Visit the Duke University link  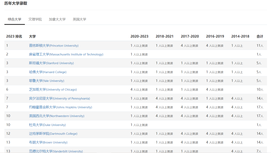(x=47, y=125)
